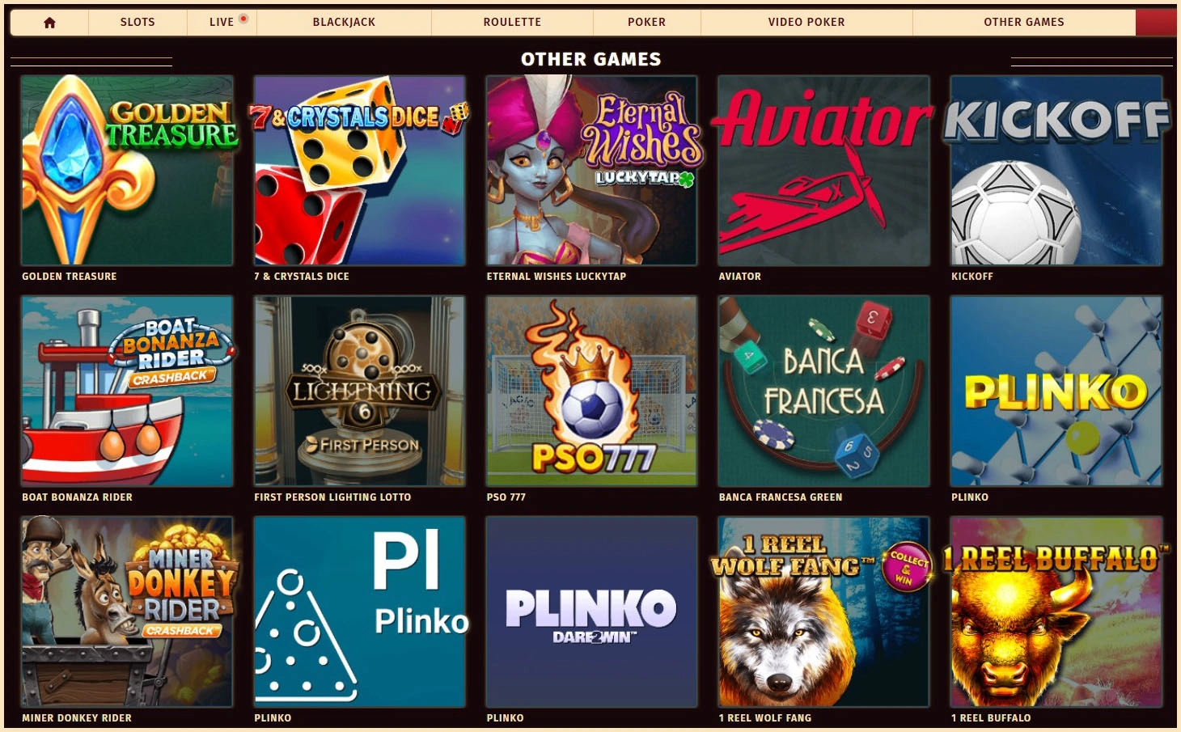Click the Miner Donkey Rider title link
Viewport: 1181px width, 732px height.
coord(77,718)
